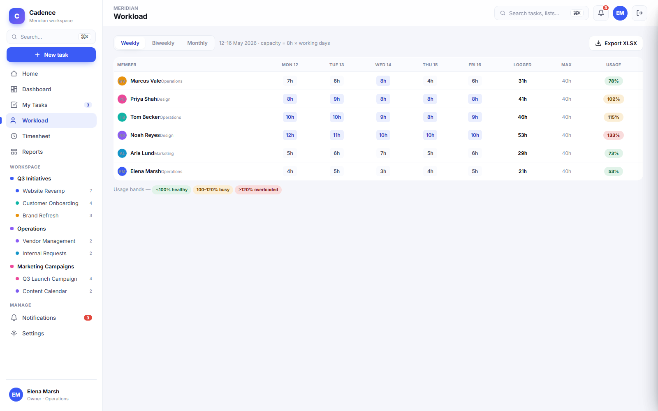Open Settings from sidebar
Viewport: 658px width, 411px height.
point(51,333)
